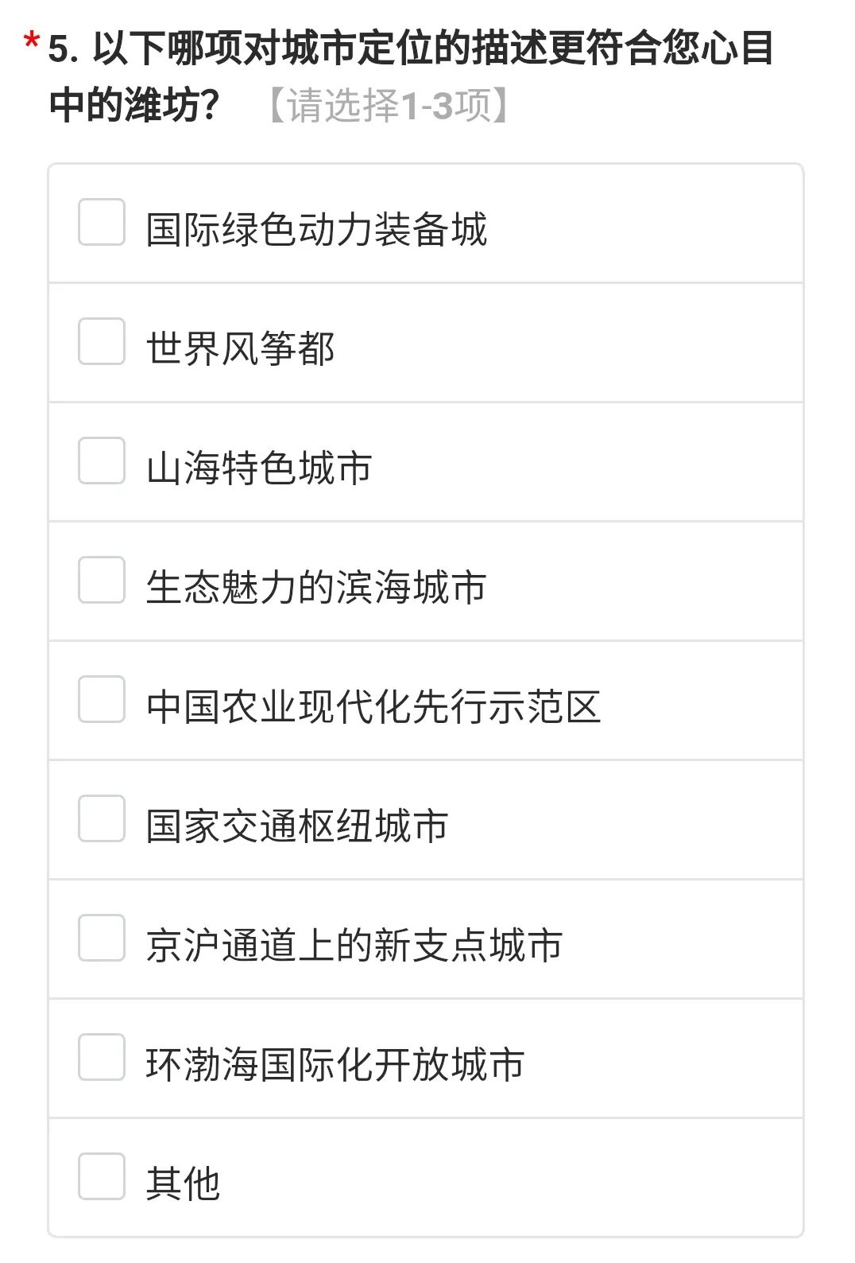Click the 国家交通枢纽城市 option text

click(297, 826)
